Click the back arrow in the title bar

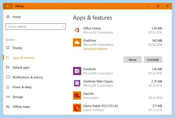pyautogui.click(x=8, y=6)
